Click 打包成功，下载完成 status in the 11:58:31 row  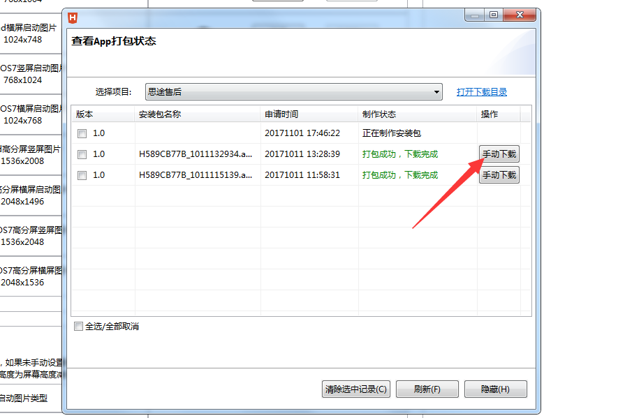tap(400, 175)
